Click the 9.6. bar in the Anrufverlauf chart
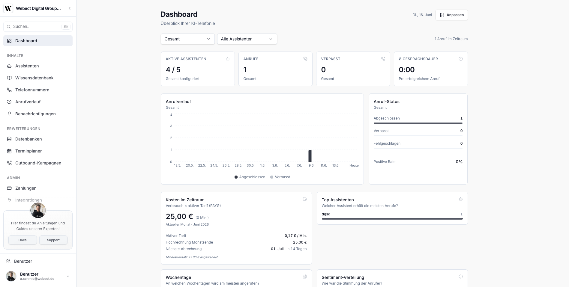The height and width of the screenshot is (287, 569). tap(310, 156)
